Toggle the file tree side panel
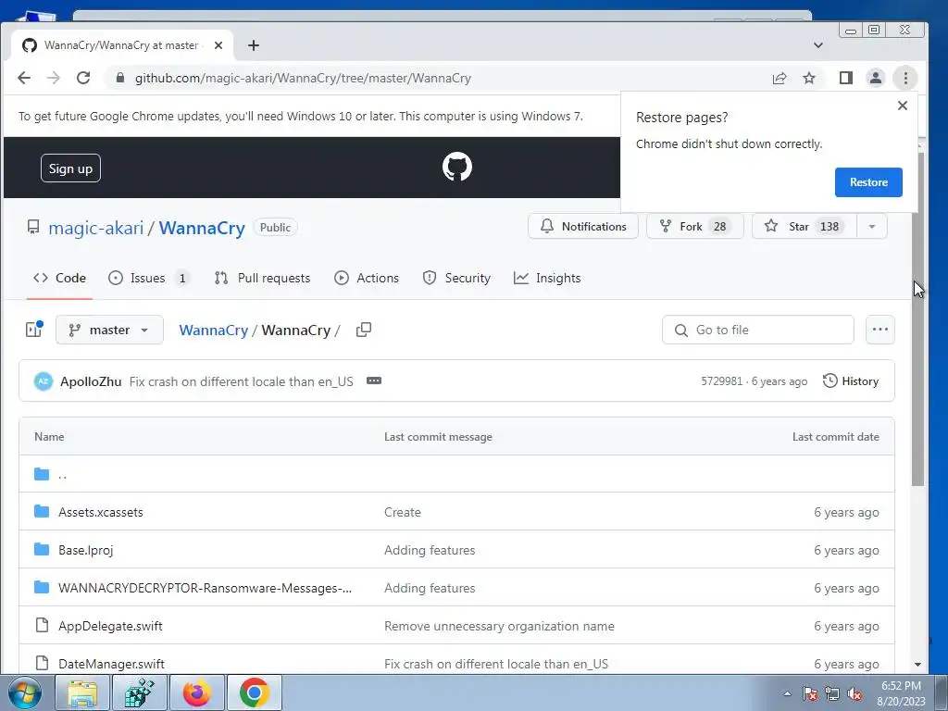The height and width of the screenshot is (711, 948). coord(34,330)
